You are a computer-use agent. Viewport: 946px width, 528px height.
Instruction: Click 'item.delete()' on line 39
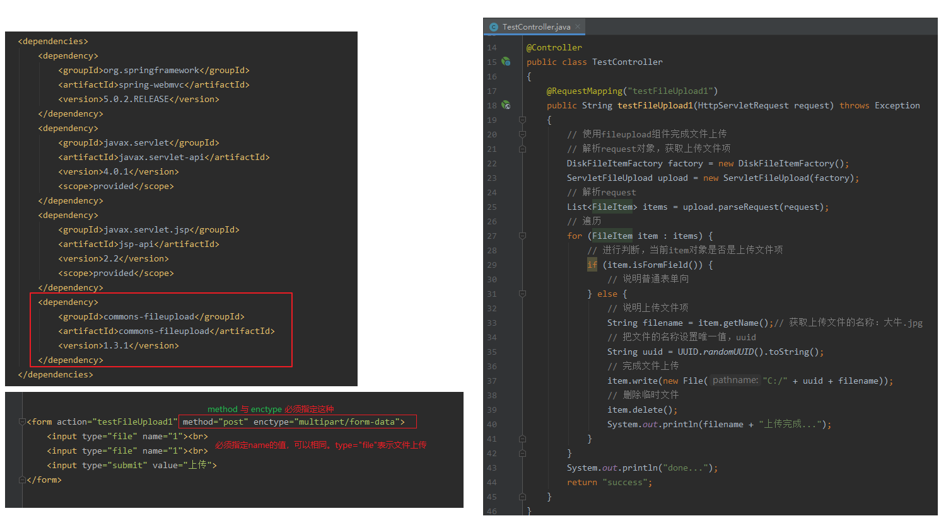tap(640, 410)
